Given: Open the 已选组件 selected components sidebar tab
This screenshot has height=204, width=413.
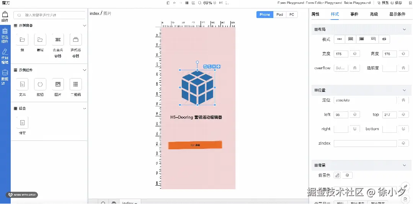Looking at the screenshot, I should [5, 36].
